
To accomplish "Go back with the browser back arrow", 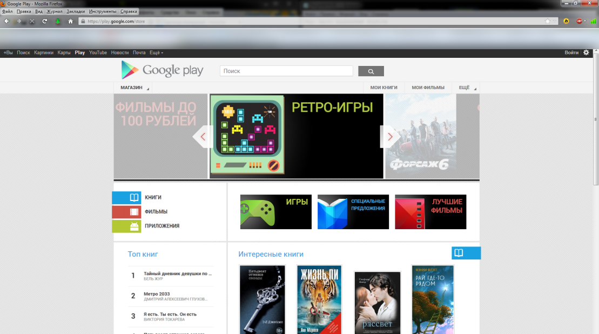I will (x=6, y=22).
